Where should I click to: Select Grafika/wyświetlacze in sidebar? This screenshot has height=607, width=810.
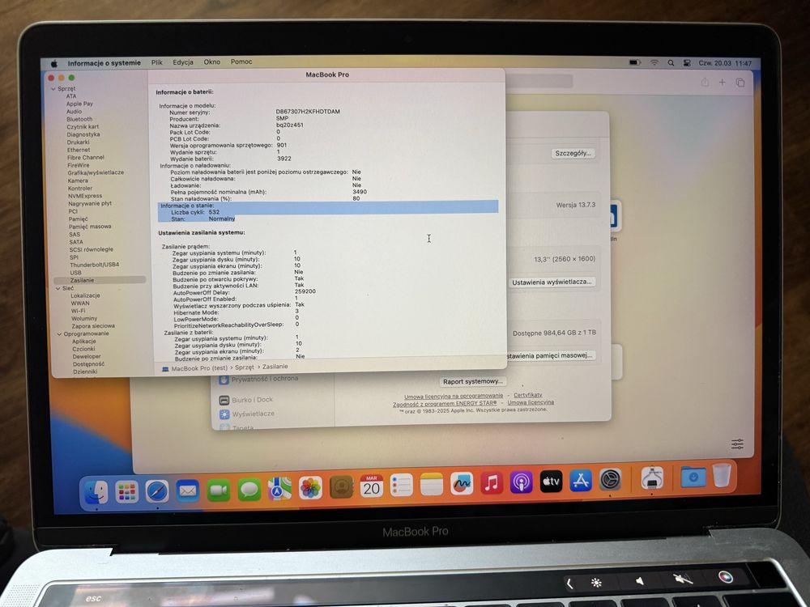point(96,172)
